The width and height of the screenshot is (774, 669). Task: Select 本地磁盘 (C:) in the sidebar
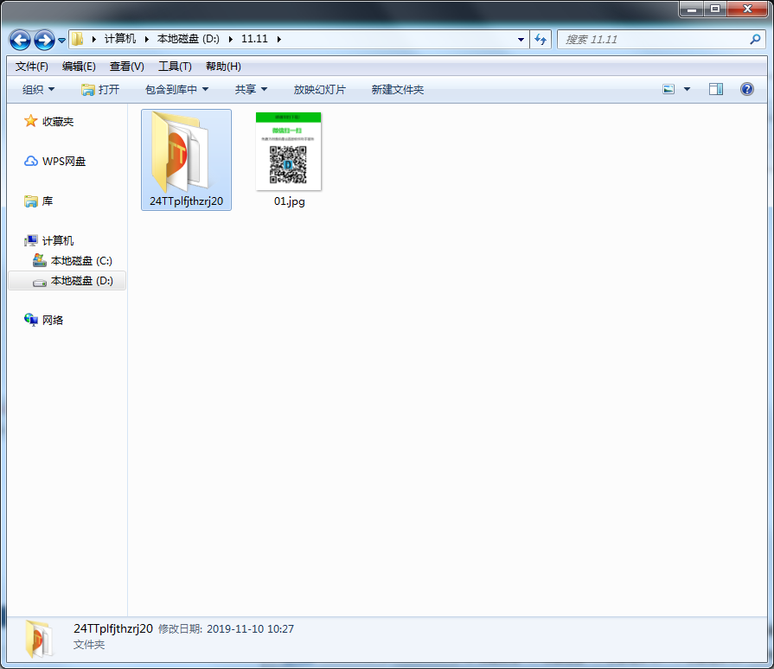click(x=80, y=261)
